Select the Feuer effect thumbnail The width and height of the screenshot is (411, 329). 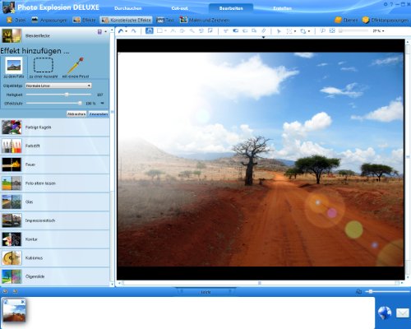[12, 164]
